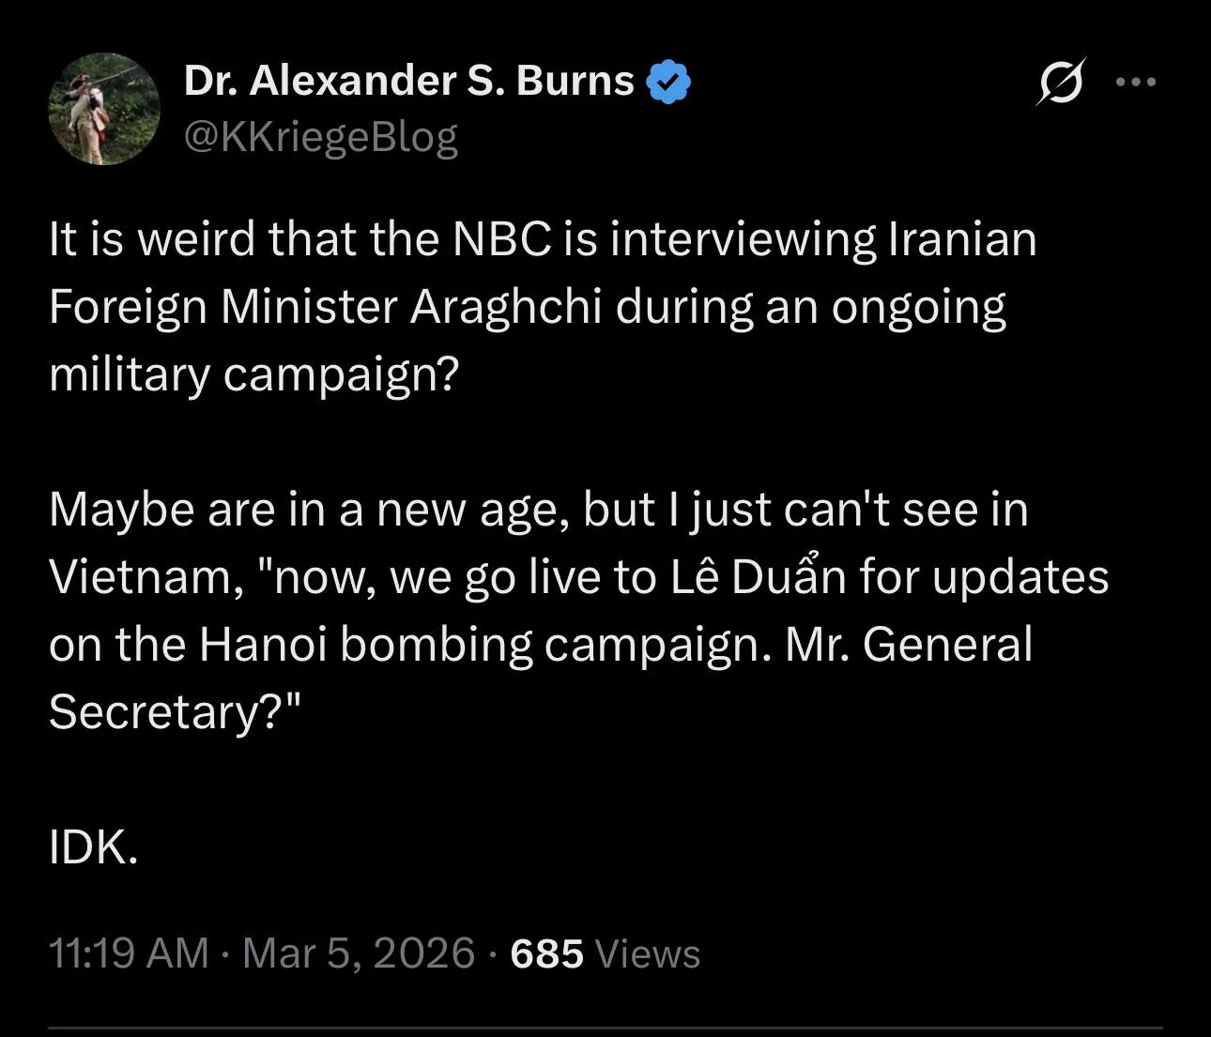The image size is (1211, 1037).
Task: Click the @KKriegeBlog handle
Action: [x=321, y=137]
